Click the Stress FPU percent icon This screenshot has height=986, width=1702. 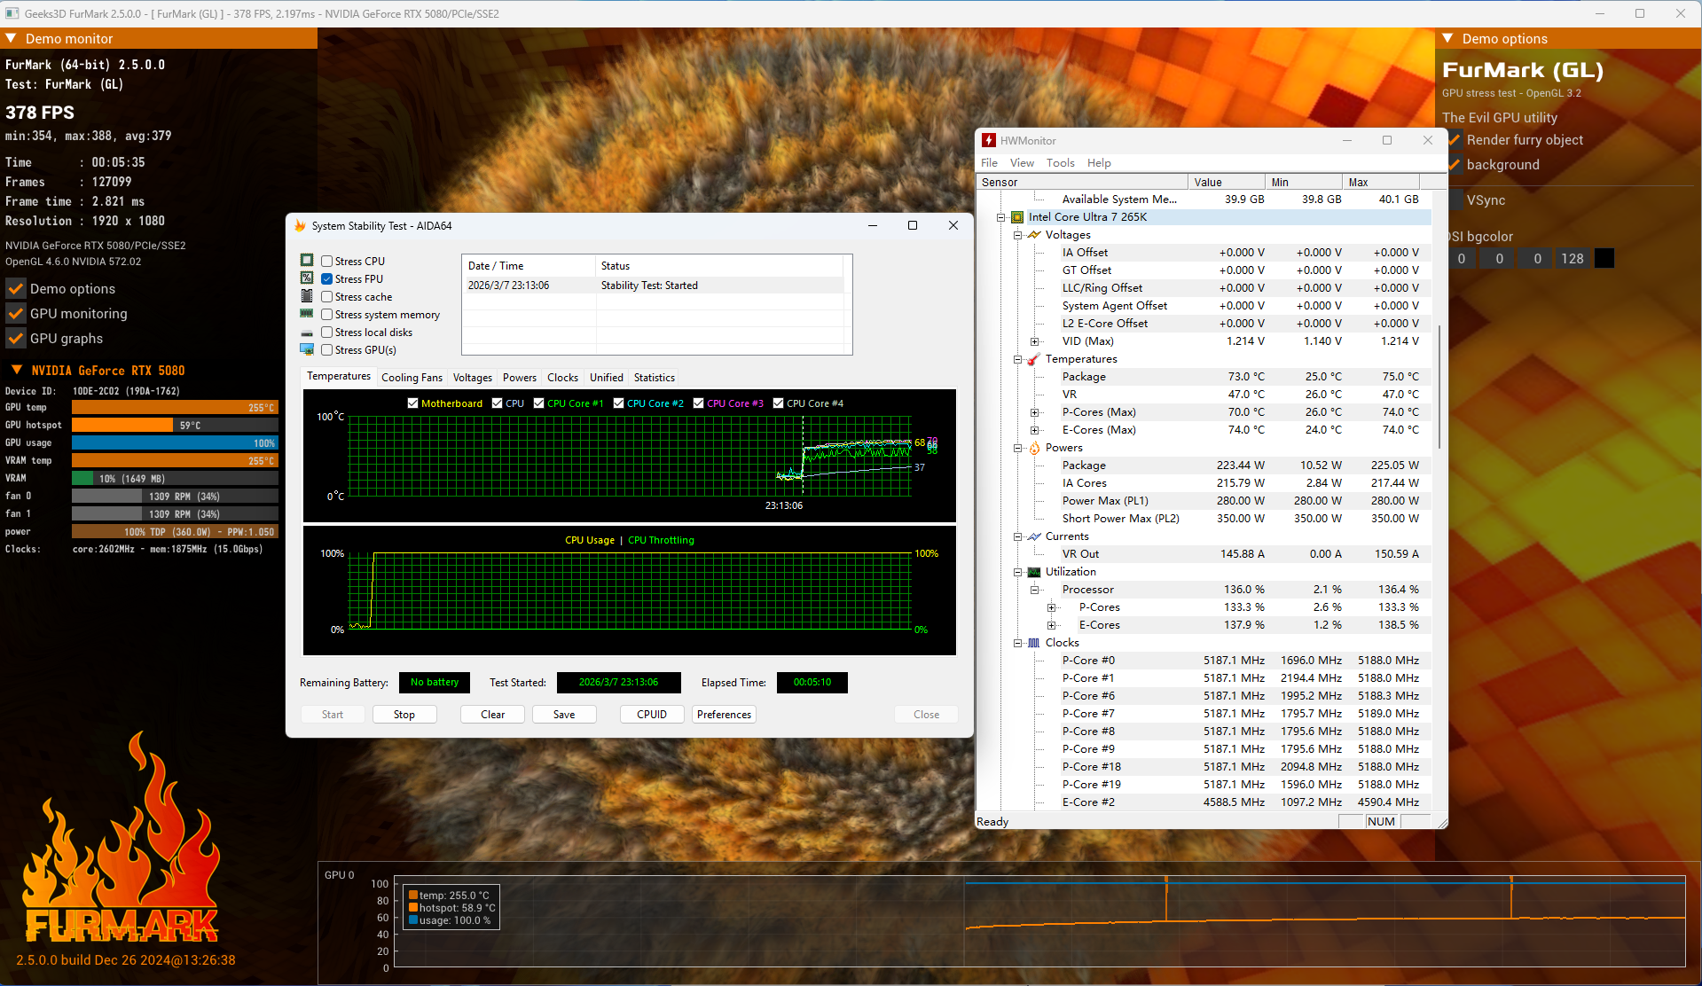(x=307, y=278)
